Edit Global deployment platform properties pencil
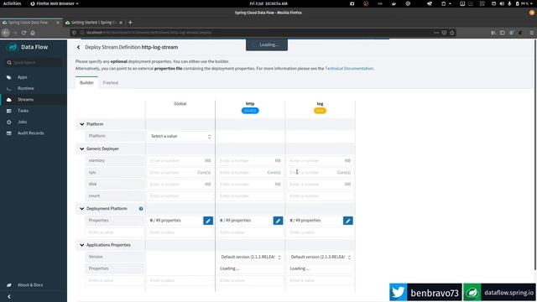The image size is (537, 302). [x=208, y=221]
